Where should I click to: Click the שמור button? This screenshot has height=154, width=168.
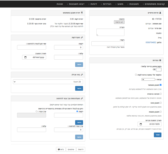click(x=157, y=135)
